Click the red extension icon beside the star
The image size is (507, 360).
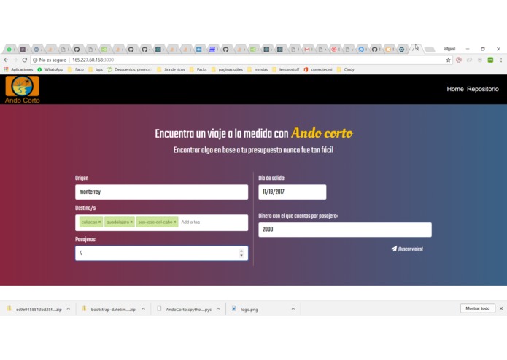[459, 60]
